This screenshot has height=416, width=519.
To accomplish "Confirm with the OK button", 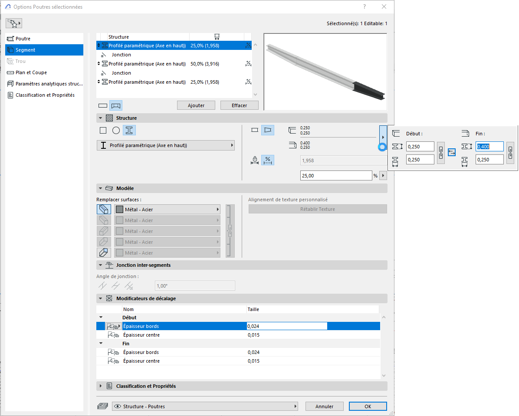I will (368, 406).
